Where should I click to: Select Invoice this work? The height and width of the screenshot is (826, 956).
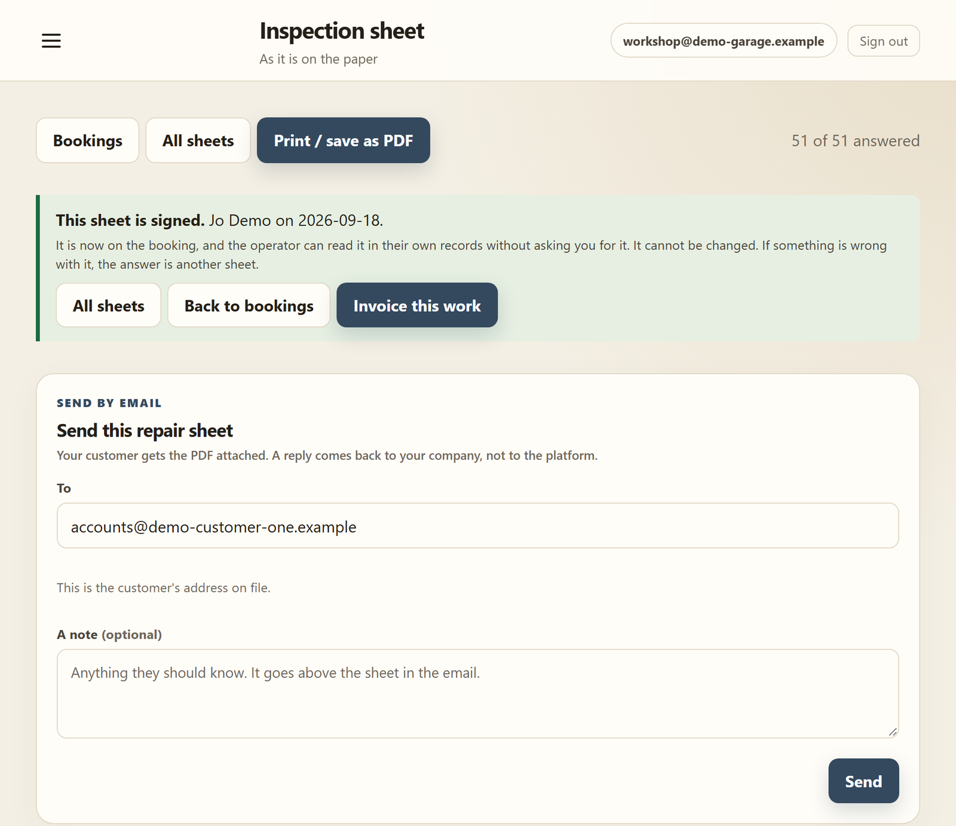pos(417,305)
